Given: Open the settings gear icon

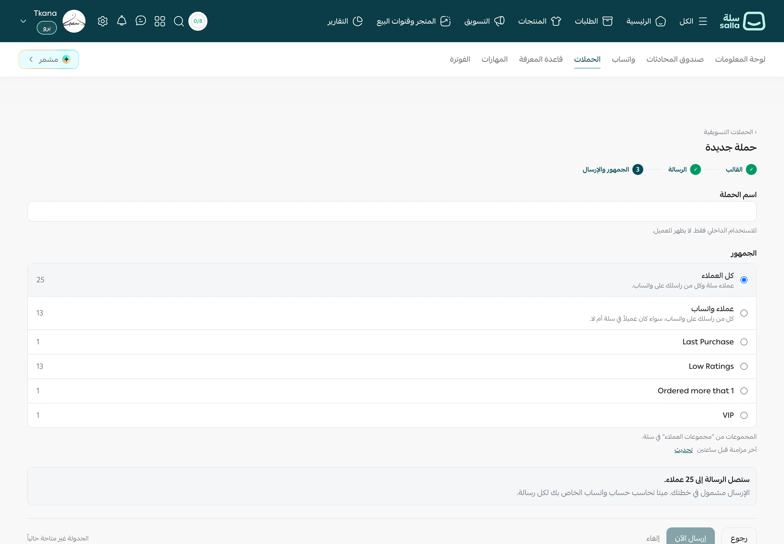Looking at the screenshot, I should point(103,21).
